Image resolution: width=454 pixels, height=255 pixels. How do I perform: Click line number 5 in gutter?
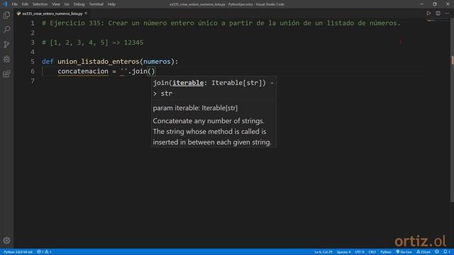[33, 62]
